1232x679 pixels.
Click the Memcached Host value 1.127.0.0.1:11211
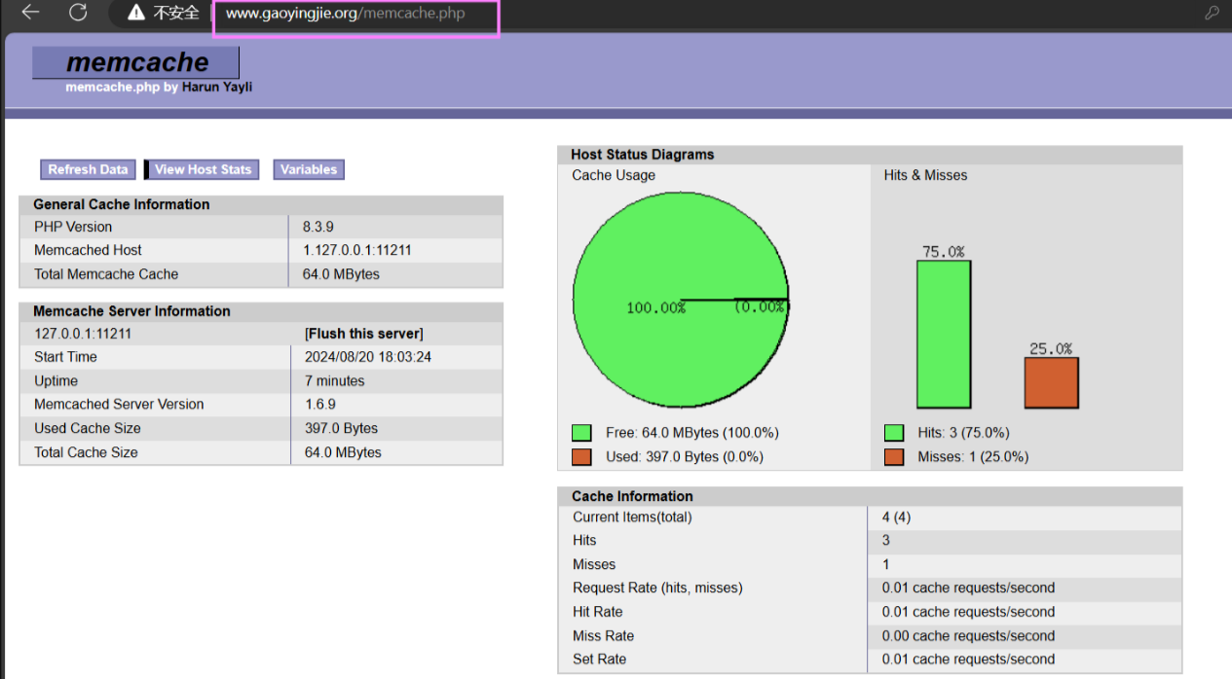[357, 250]
